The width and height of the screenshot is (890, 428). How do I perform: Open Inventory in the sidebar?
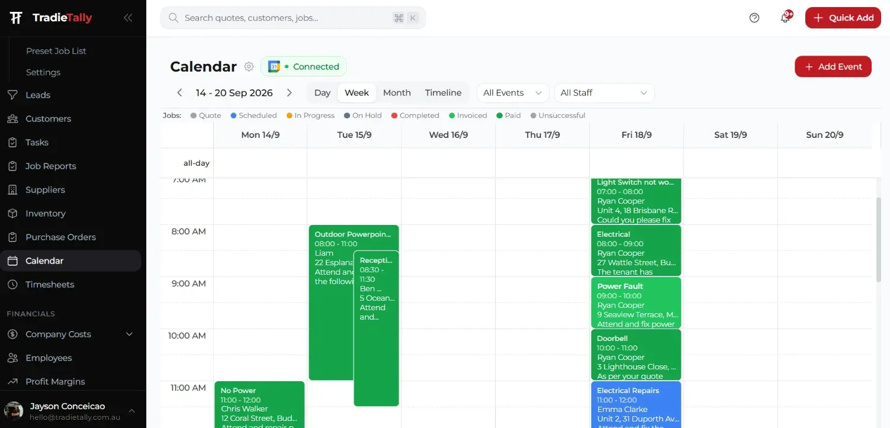[70, 213]
